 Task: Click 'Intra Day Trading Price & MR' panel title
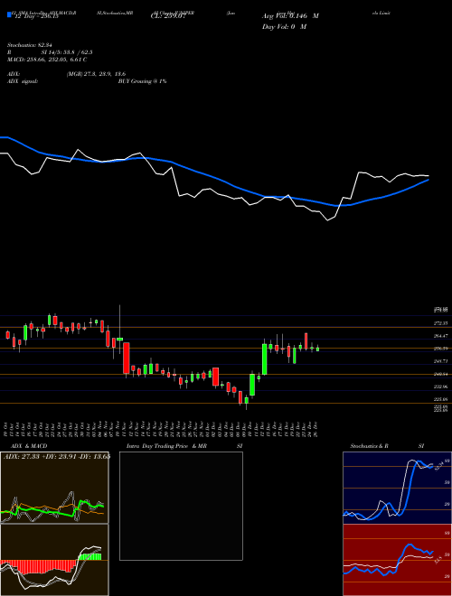tap(166, 446)
